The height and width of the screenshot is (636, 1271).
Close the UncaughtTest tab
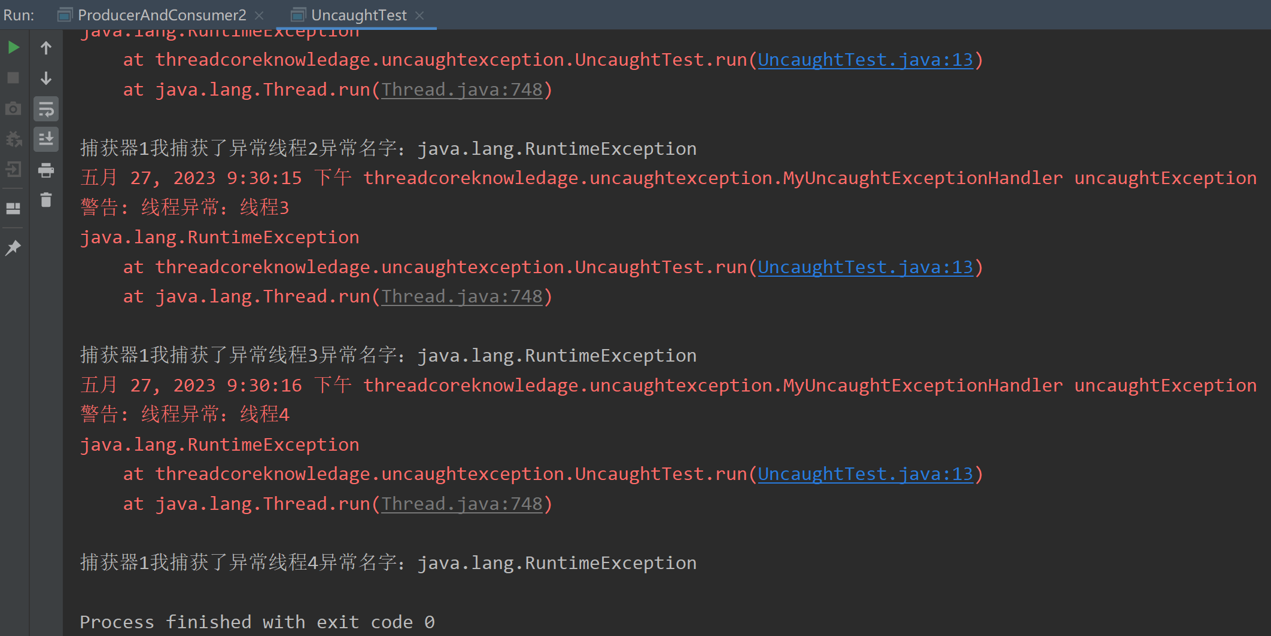421,15
